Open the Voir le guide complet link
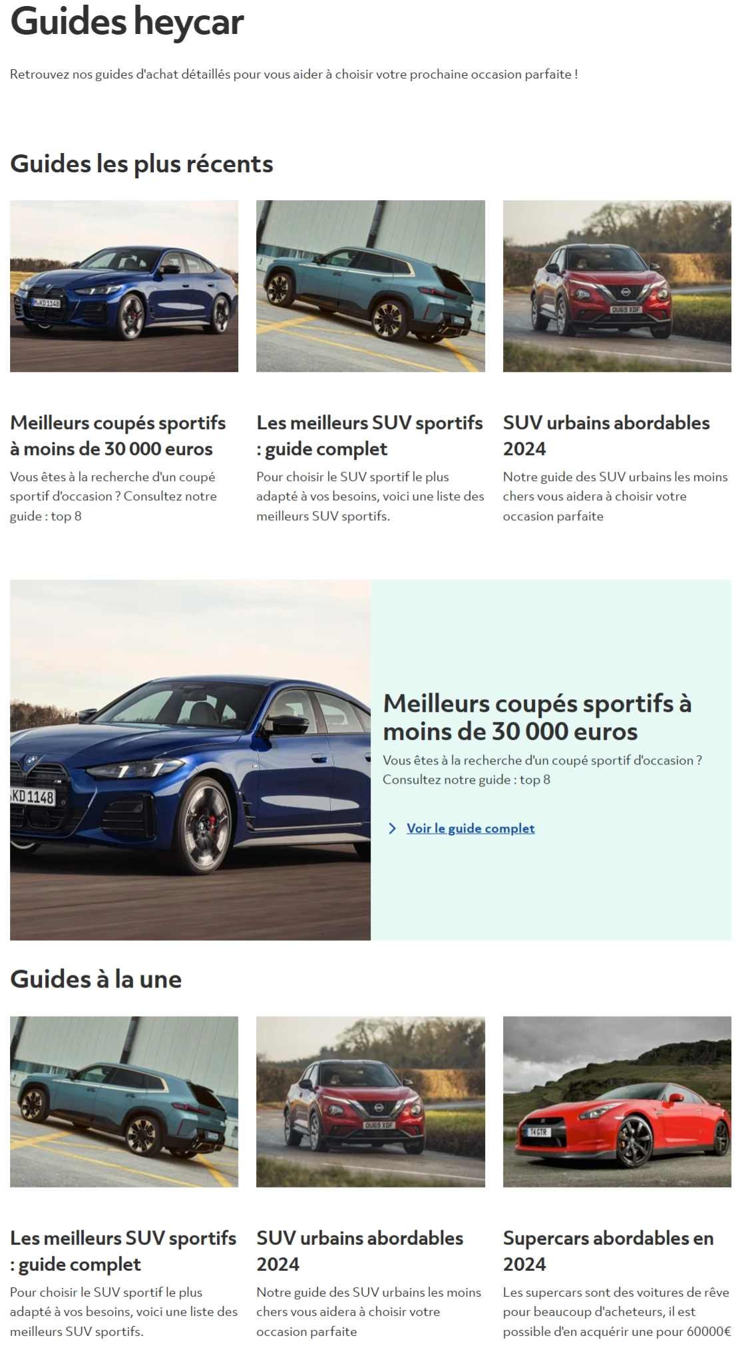Screen dimensions: 740x1352 pos(470,828)
